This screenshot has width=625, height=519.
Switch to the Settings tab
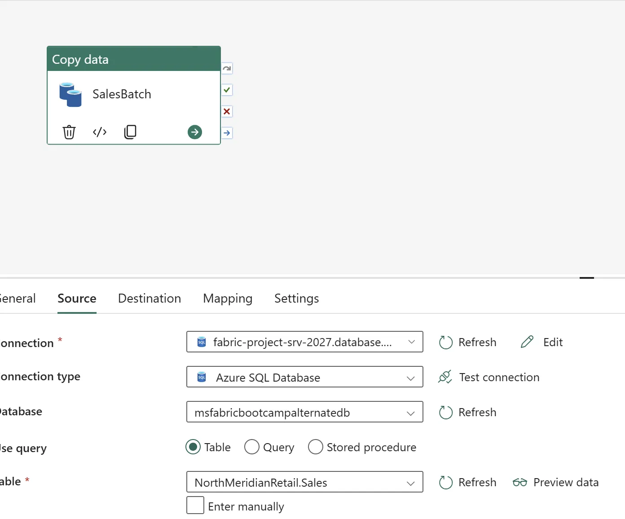tap(297, 299)
